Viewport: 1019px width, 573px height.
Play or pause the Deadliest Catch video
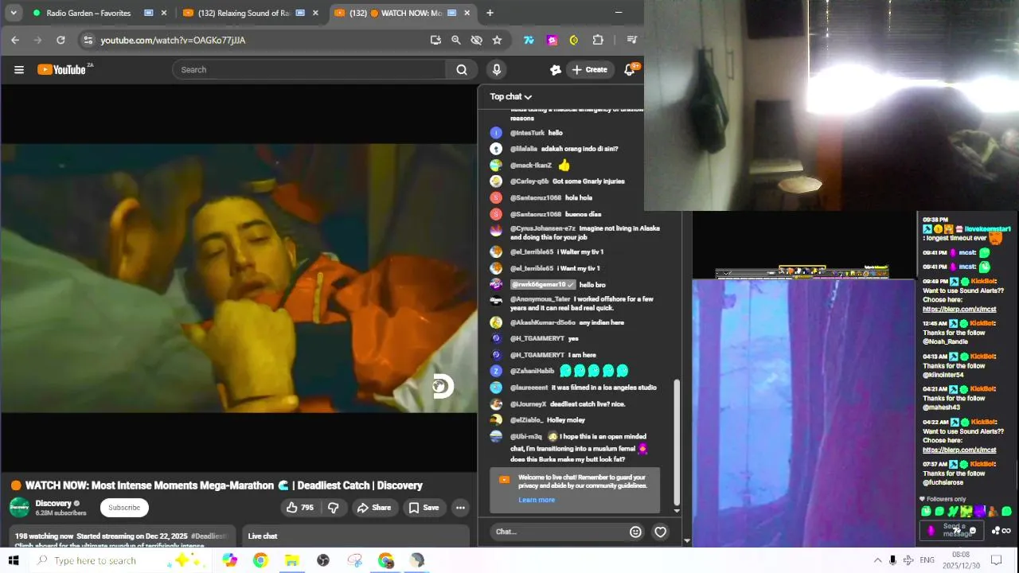point(239,279)
